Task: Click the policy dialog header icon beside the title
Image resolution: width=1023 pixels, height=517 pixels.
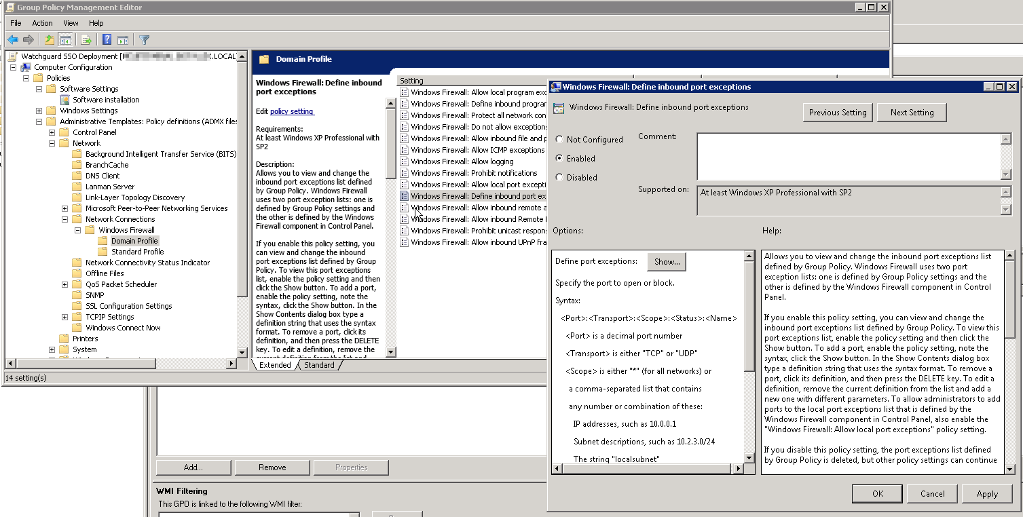Action: [x=559, y=107]
